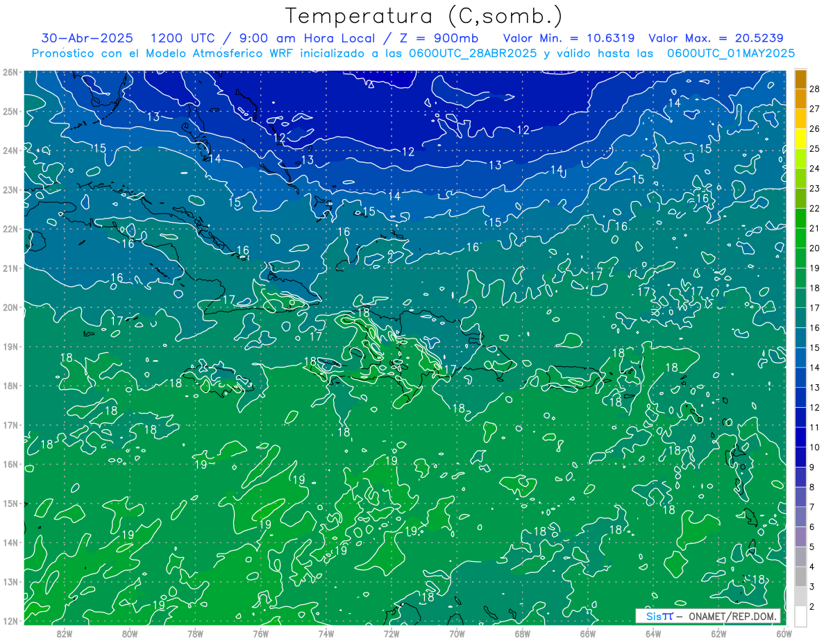Screen dimensions: 833x643
Task: Click legend value 6
Action: point(812,526)
